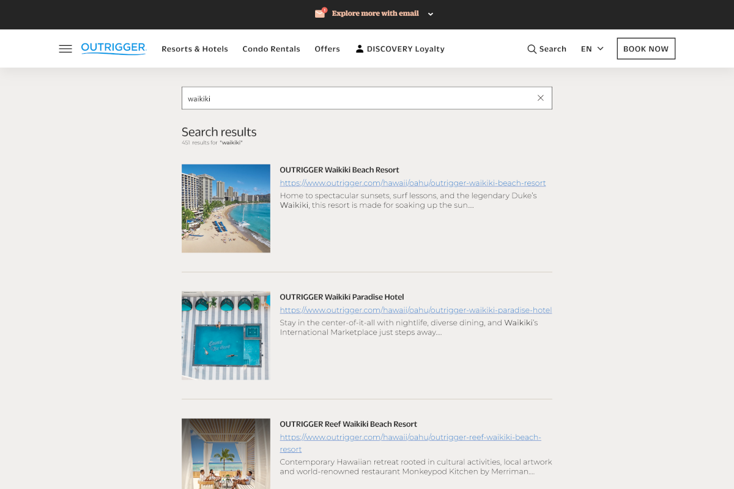Click the envelope icon with notification badge
734x489 pixels.
click(x=321, y=13)
